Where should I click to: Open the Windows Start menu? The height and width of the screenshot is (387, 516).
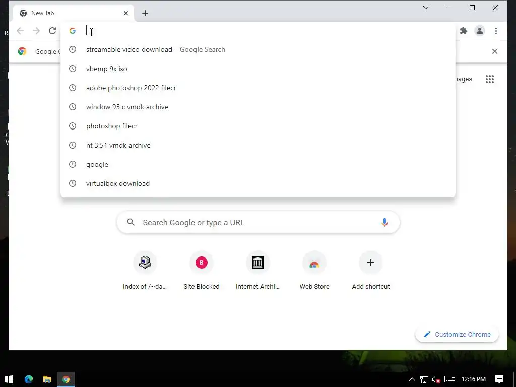pos(9,379)
